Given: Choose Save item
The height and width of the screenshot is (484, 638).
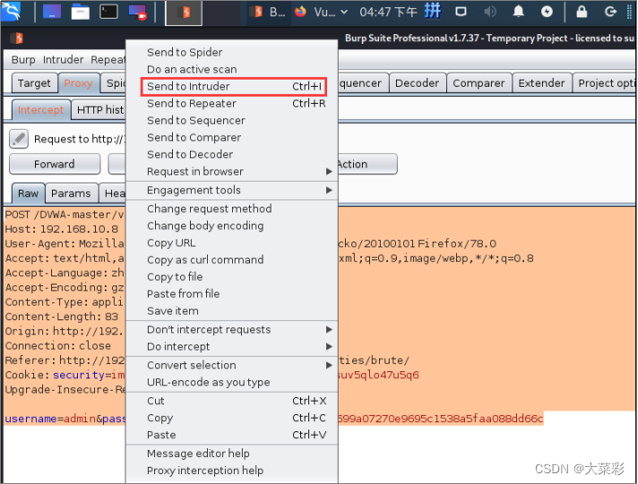Looking at the screenshot, I should pyautogui.click(x=232, y=311).
